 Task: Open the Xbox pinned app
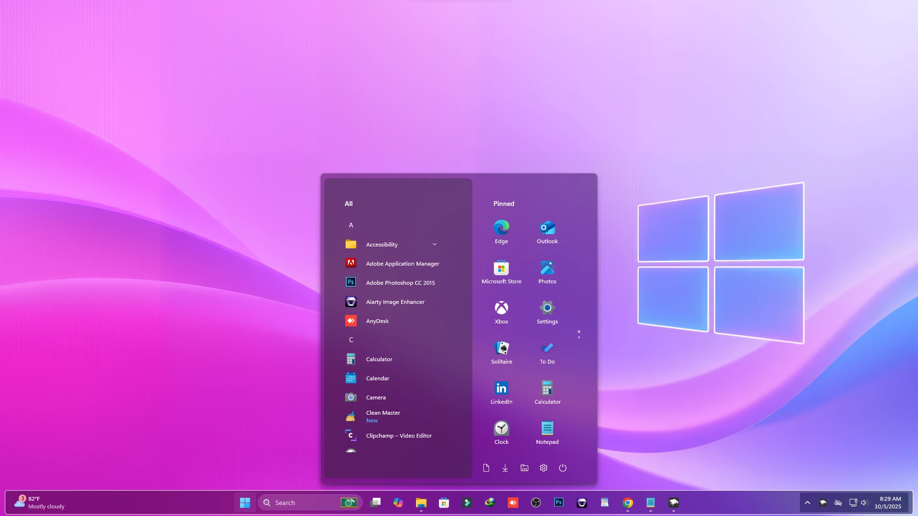[x=501, y=312]
